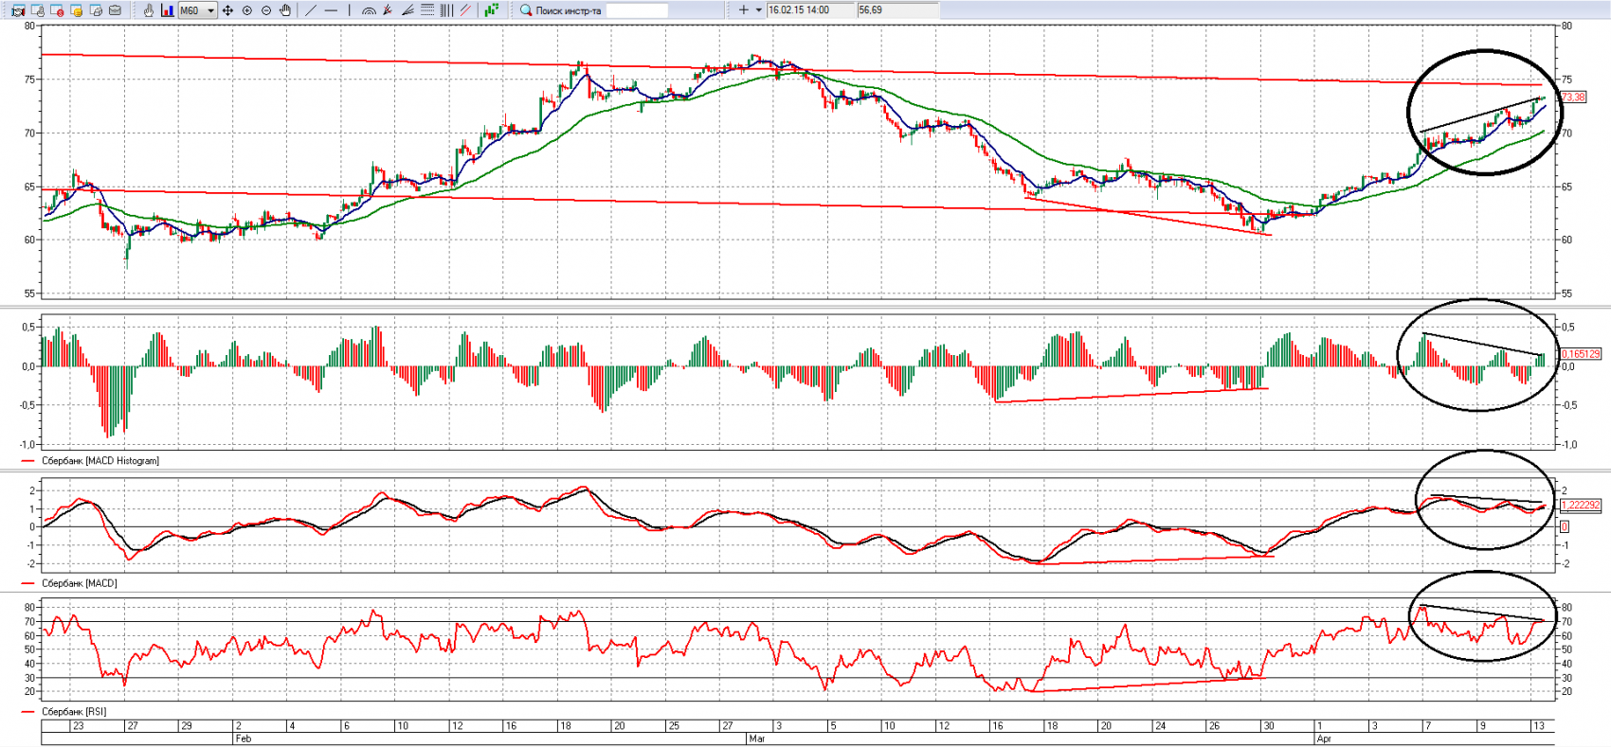This screenshot has width=1611, height=747.
Task: Click the Feb month label on time axis
Action: point(243,738)
